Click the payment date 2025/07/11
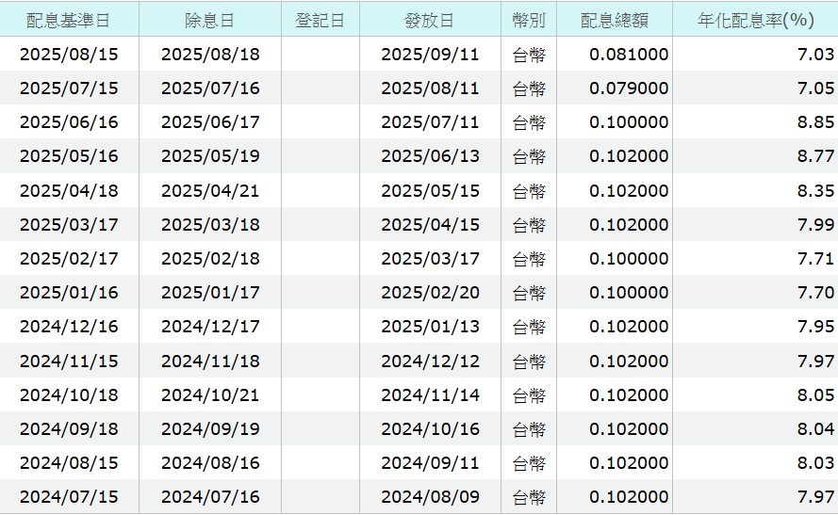The width and height of the screenshot is (838, 515). 430,122
